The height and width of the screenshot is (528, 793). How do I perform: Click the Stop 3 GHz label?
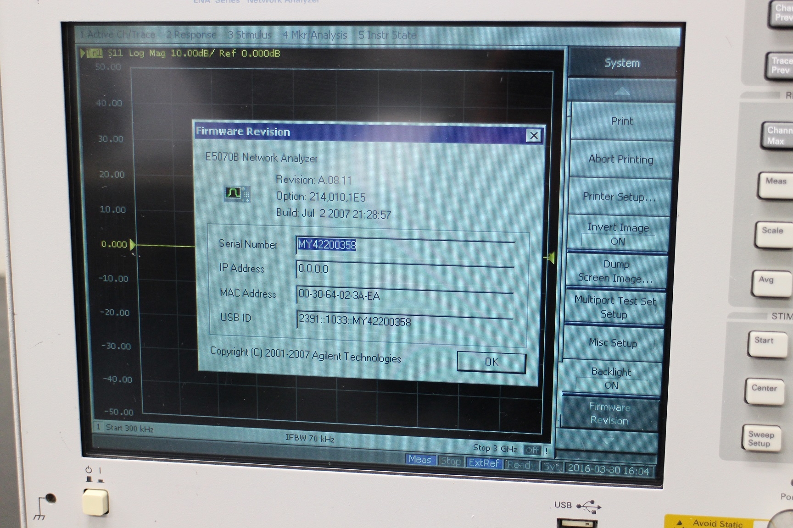point(495,448)
